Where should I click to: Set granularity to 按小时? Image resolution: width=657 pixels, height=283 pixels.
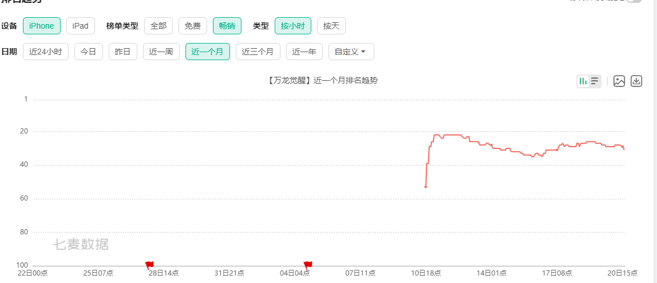click(x=292, y=26)
